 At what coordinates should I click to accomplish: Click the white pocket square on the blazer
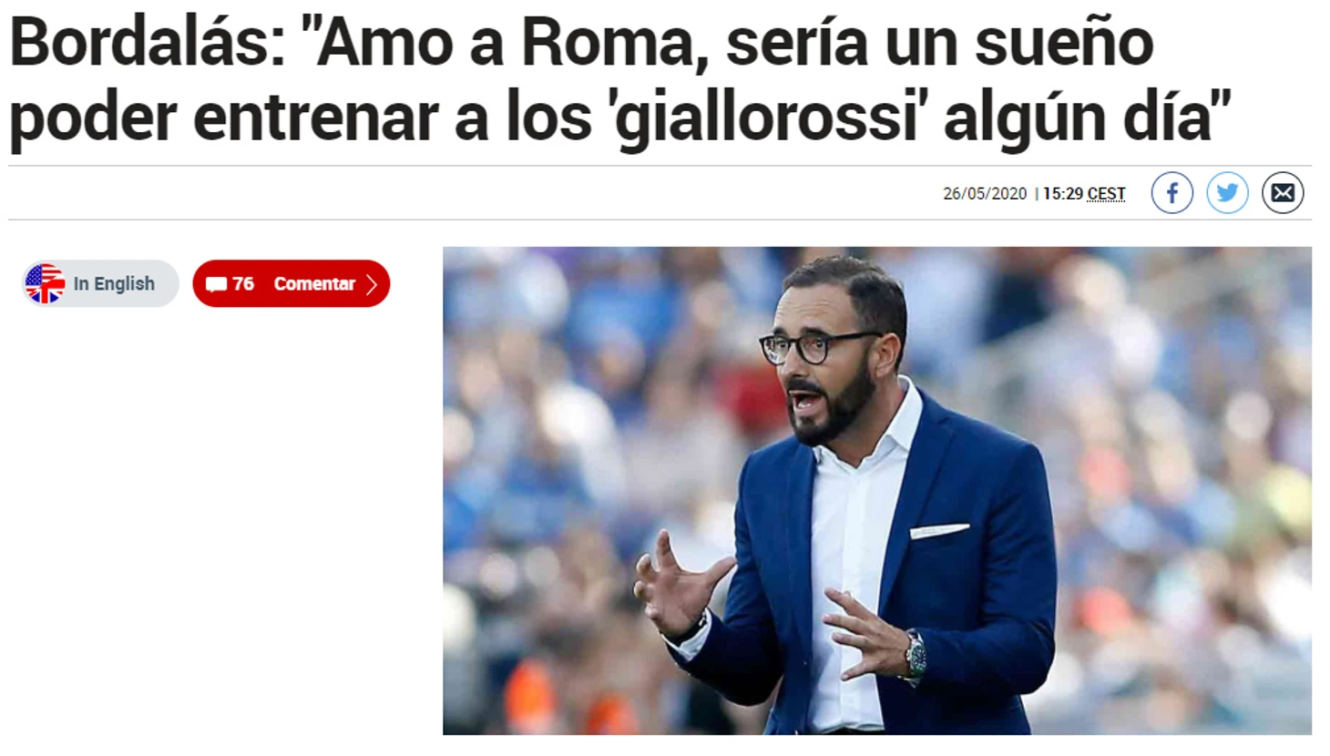click(938, 530)
